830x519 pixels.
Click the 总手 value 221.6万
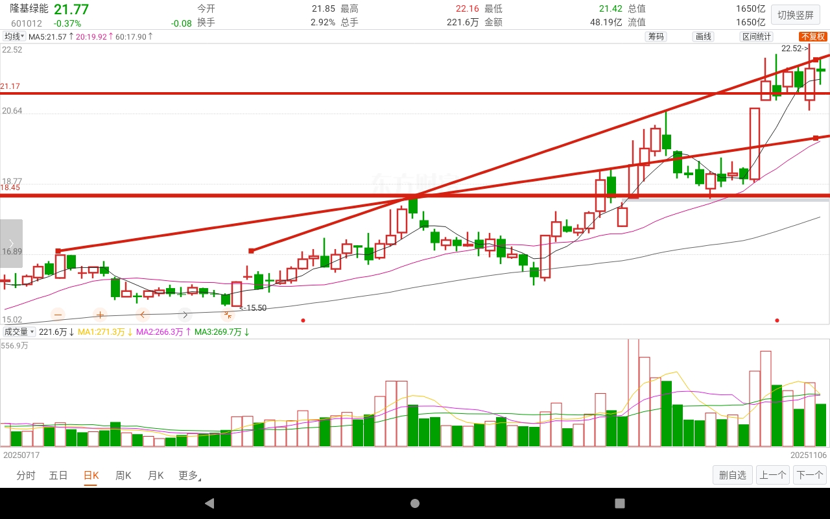463,22
